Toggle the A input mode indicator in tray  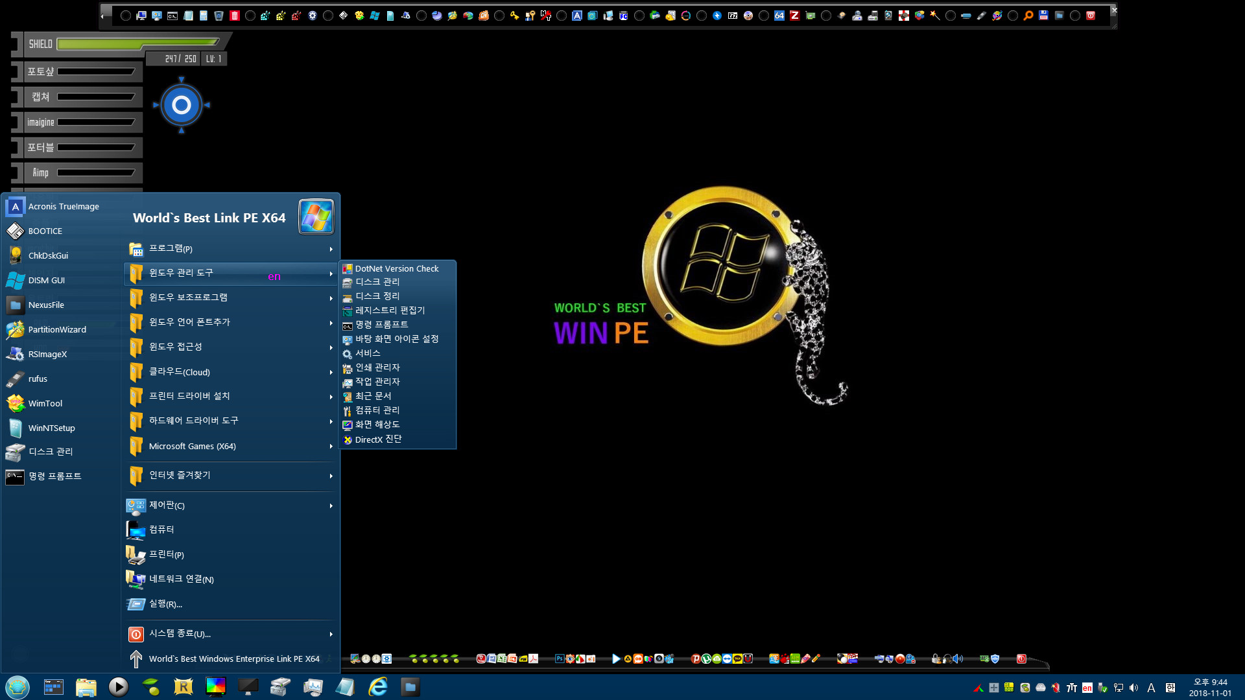[x=1151, y=688]
